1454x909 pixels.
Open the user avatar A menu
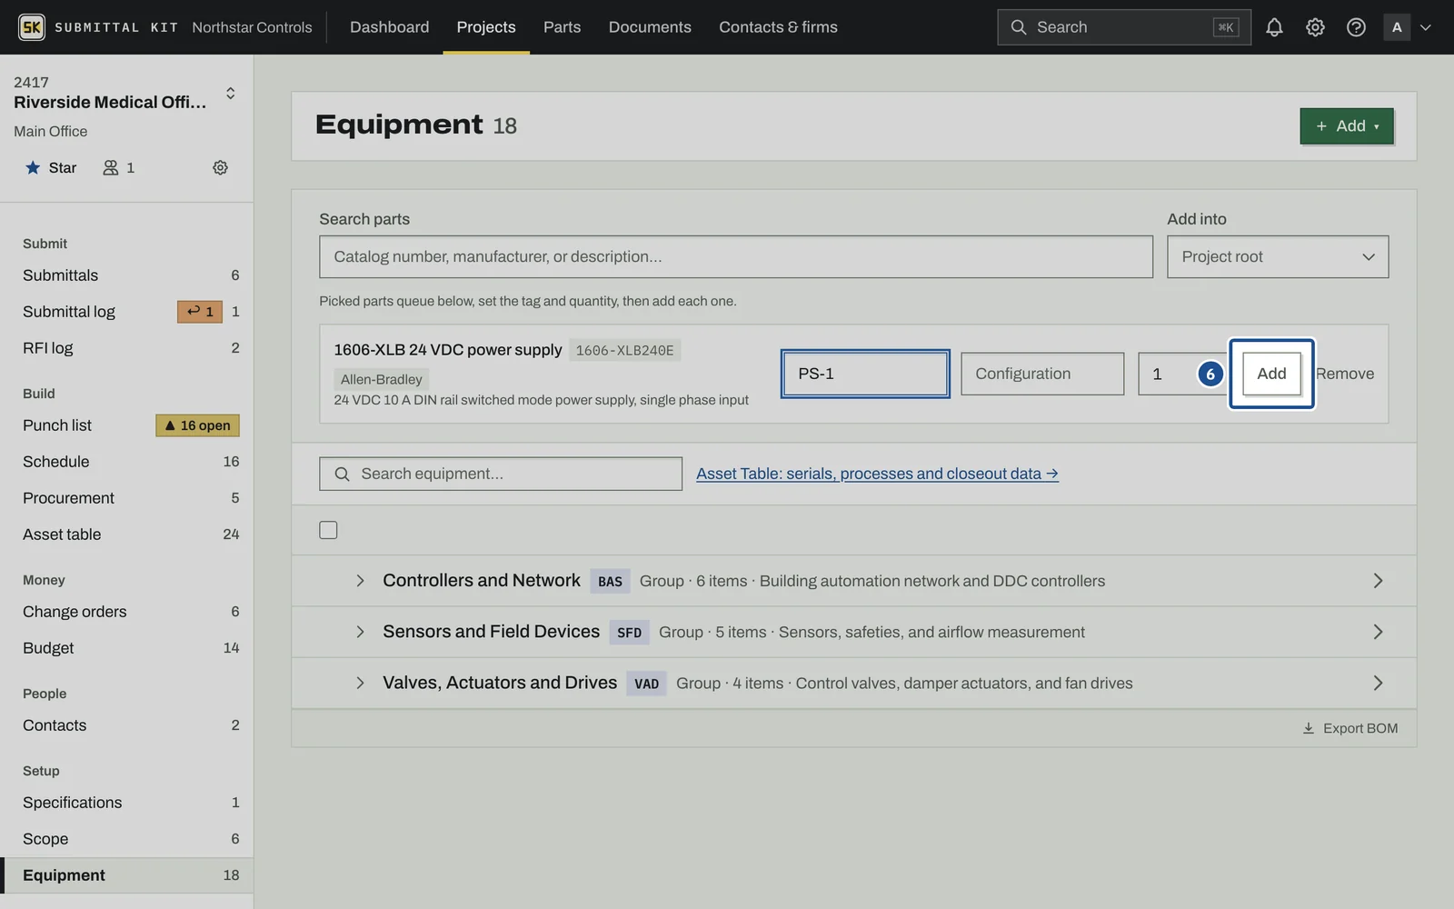(x=1407, y=27)
